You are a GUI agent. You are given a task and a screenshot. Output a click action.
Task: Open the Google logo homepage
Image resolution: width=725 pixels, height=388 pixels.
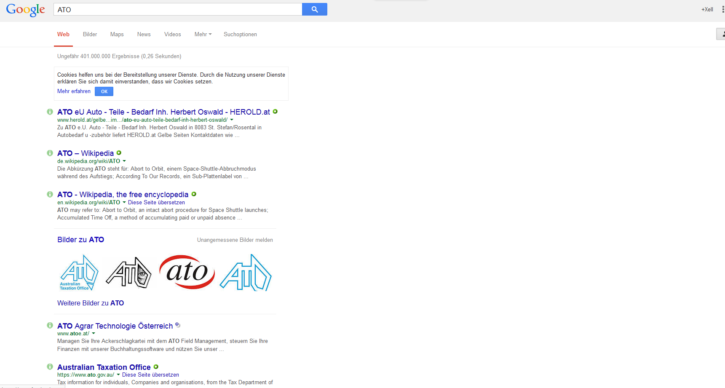pos(25,10)
